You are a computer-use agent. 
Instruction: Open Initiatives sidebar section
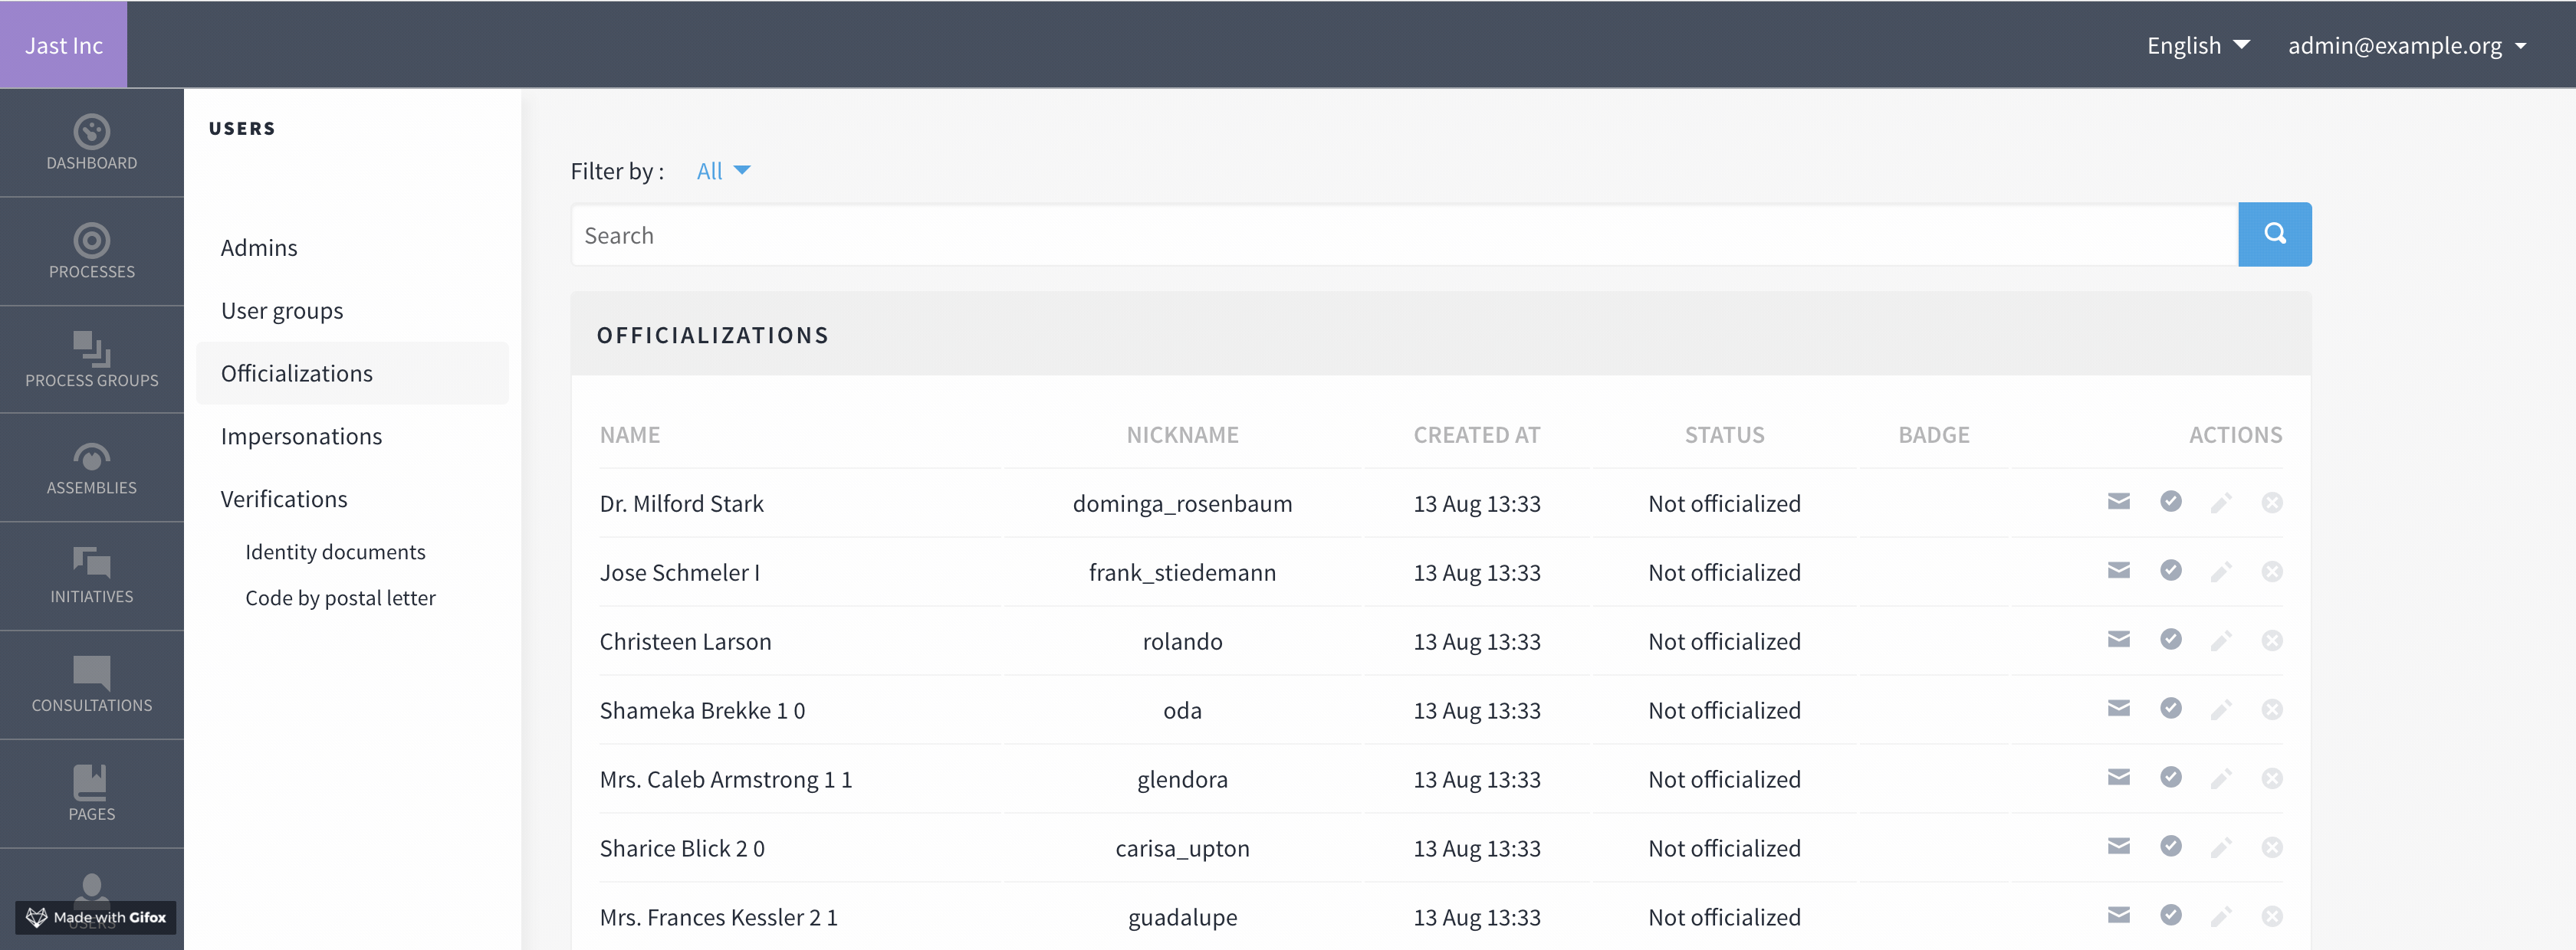pyautogui.click(x=91, y=576)
